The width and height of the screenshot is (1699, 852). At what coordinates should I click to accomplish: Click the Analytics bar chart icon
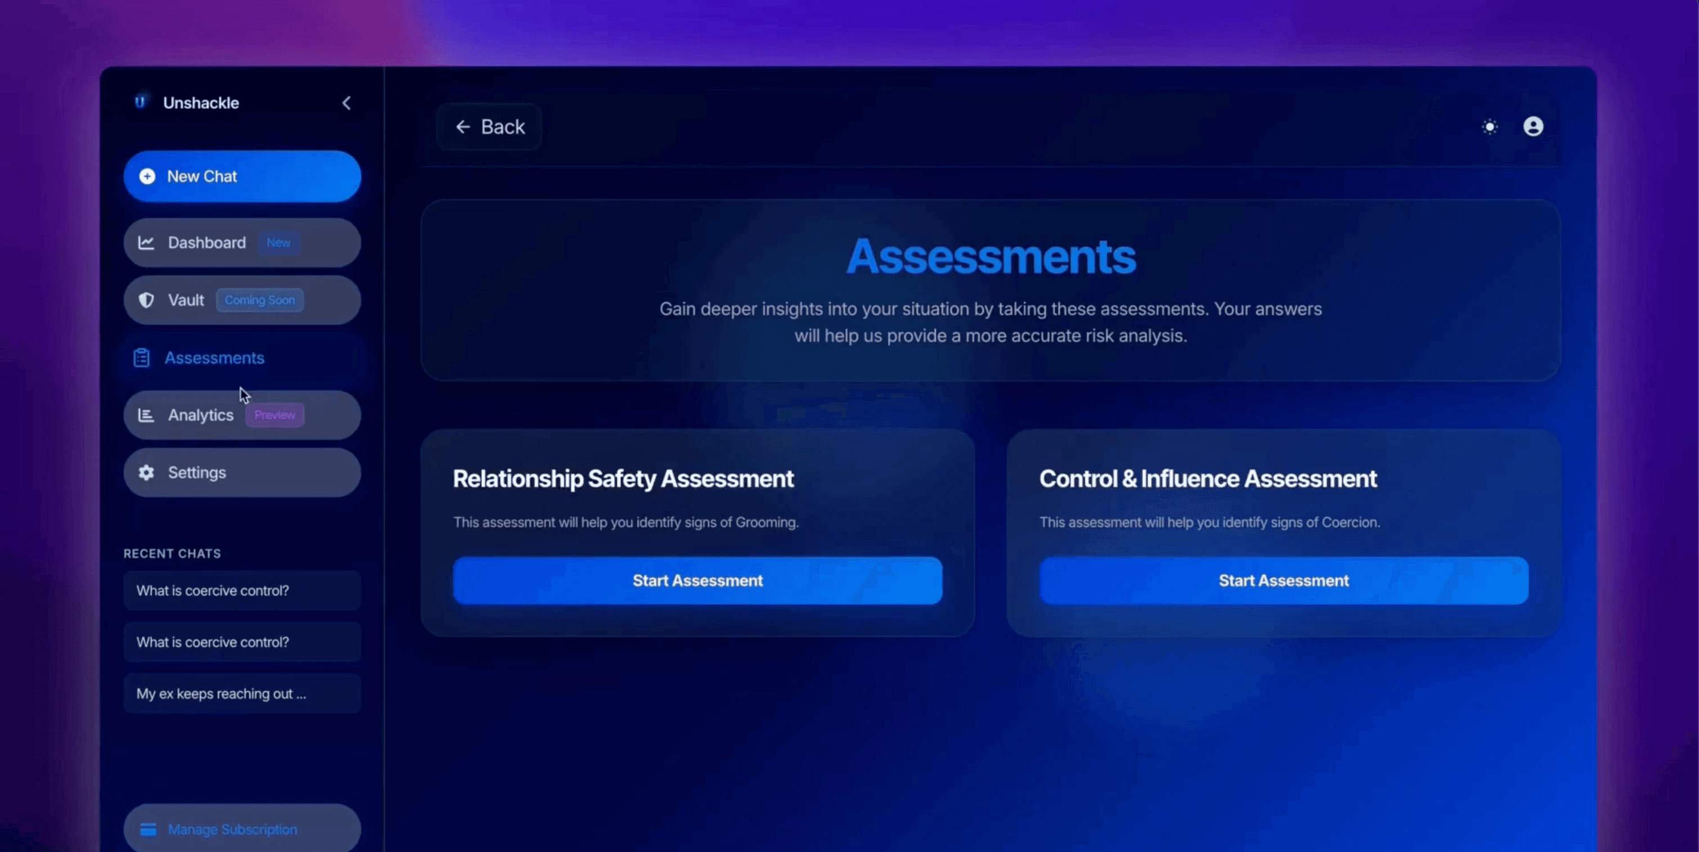point(146,415)
